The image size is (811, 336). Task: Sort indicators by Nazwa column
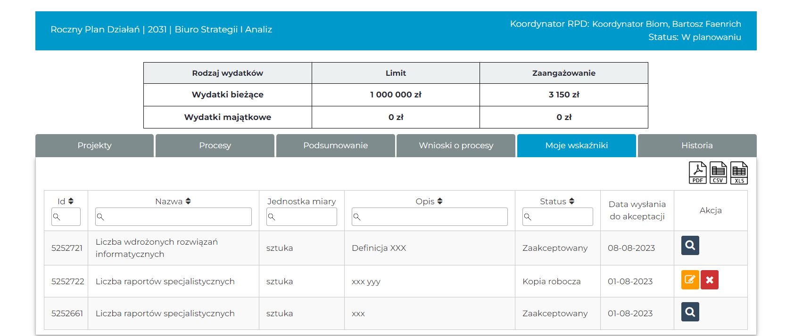pos(188,201)
